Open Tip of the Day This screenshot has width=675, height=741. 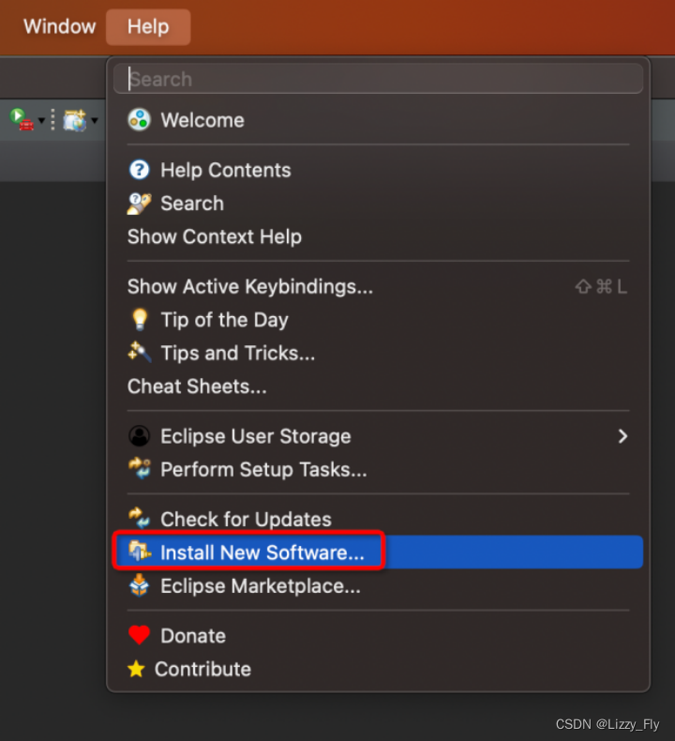[x=378, y=320]
